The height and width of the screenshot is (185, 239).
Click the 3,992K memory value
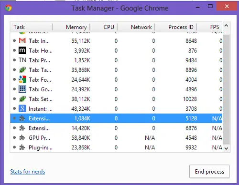tap(82, 50)
